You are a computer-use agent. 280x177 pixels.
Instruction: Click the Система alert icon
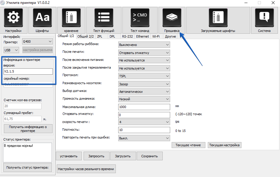[264, 17]
